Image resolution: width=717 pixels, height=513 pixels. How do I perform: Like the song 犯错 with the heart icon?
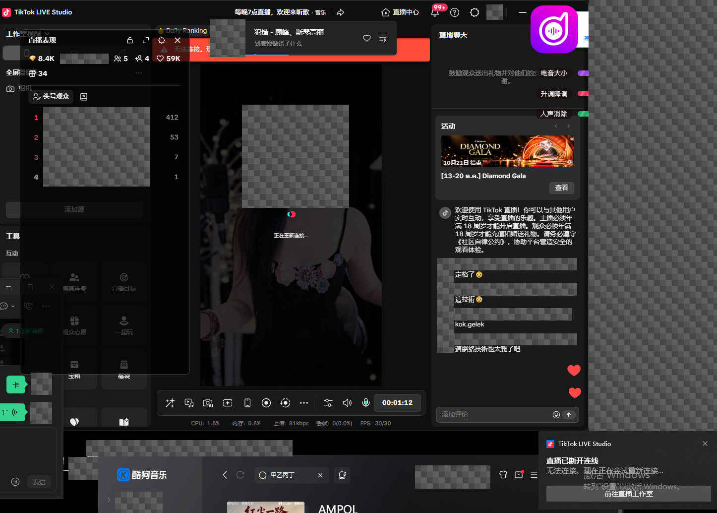pyautogui.click(x=367, y=38)
